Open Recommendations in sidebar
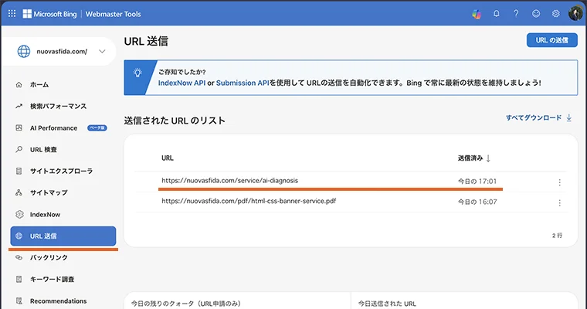587x309 pixels. click(59, 301)
